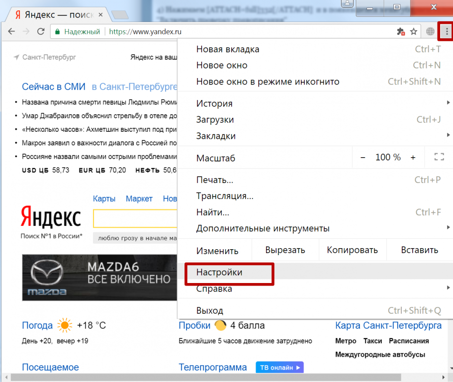The image size is (453, 382).
Task: Choose Трансляция... in the menu
Action: pos(316,196)
